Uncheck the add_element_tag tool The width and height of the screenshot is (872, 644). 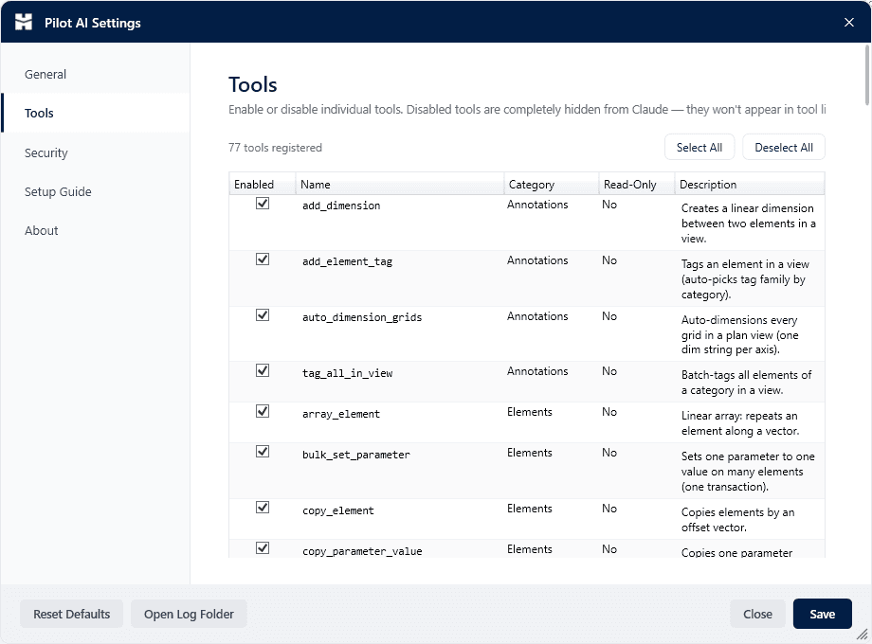[263, 259]
